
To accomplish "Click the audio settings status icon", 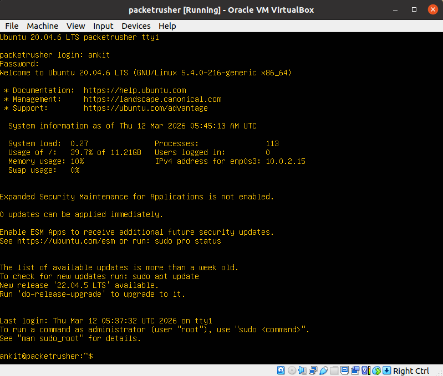I will tap(302, 370).
